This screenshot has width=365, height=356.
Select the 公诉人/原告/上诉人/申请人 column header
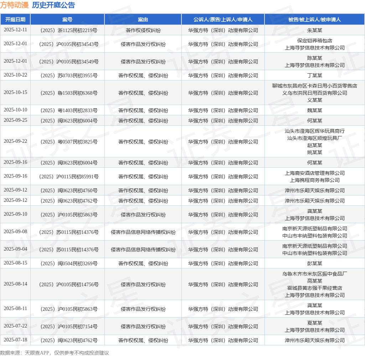[223, 20]
